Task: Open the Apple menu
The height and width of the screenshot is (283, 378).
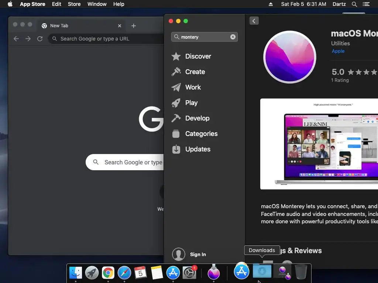Action: point(10,4)
